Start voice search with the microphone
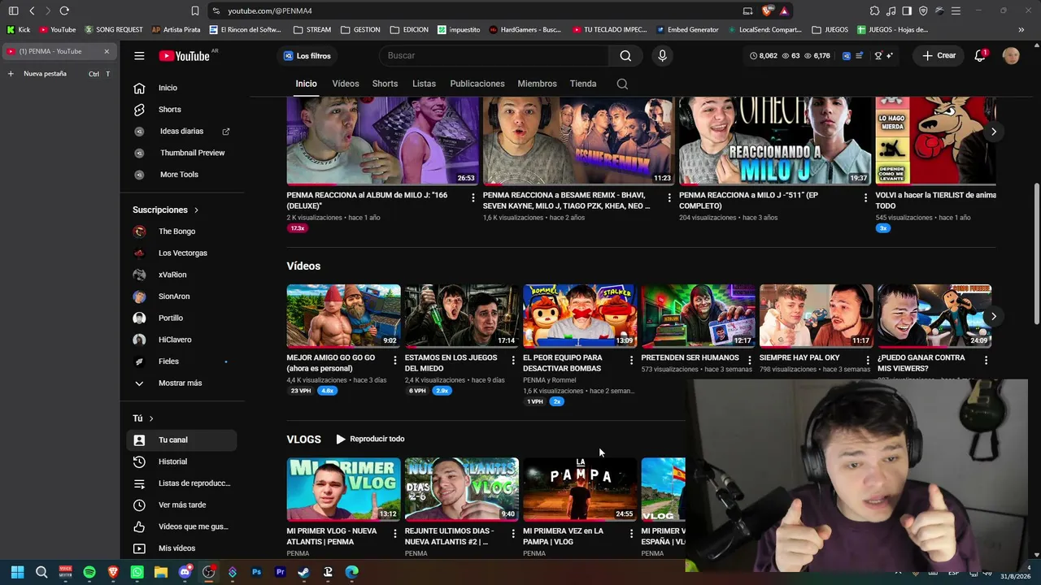Viewport: 1041px width, 585px height. [x=662, y=56]
